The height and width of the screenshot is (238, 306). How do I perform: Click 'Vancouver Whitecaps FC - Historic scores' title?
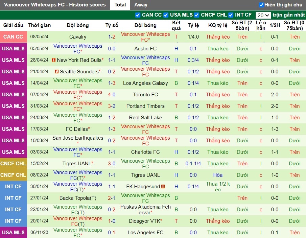(55, 5)
